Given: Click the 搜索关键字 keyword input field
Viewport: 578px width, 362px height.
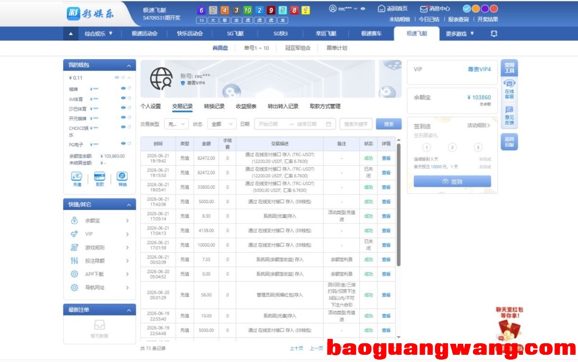Looking at the screenshot, I should tap(356, 124).
